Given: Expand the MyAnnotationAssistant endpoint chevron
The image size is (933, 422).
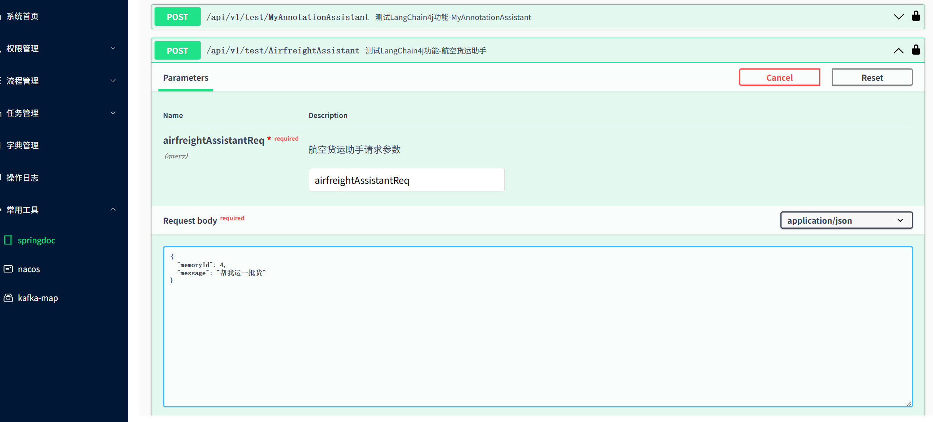Looking at the screenshot, I should click(x=898, y=17).
